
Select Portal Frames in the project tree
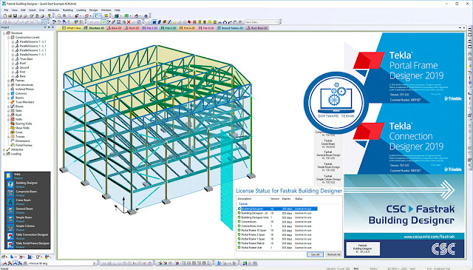tap(24, 145)
